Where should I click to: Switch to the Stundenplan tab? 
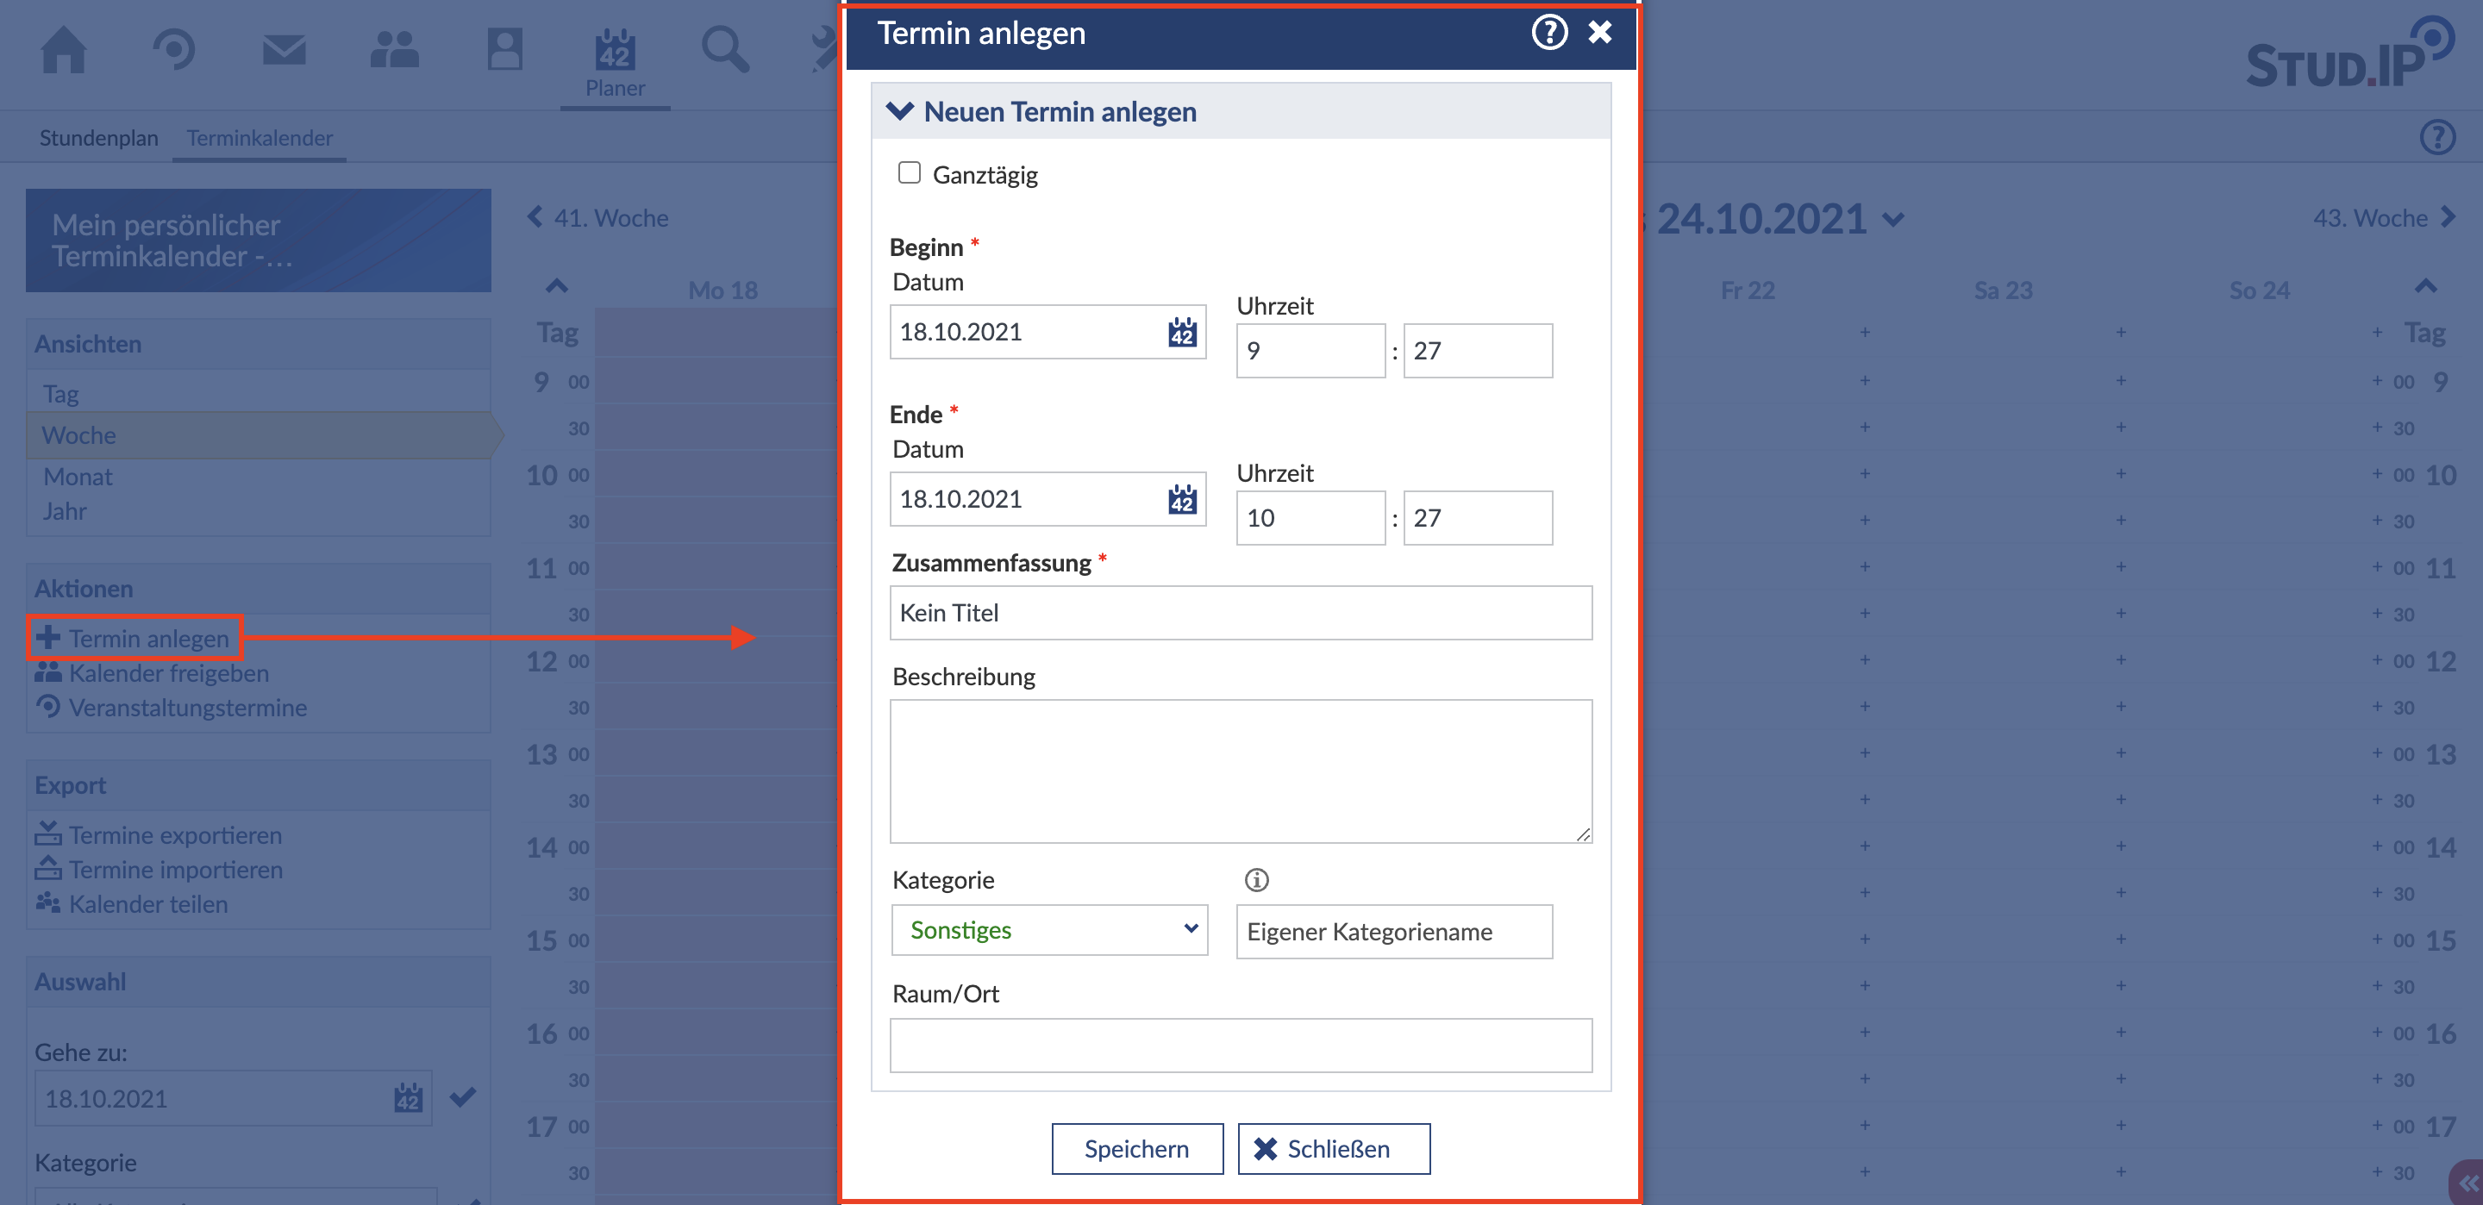tap(98, 138)
